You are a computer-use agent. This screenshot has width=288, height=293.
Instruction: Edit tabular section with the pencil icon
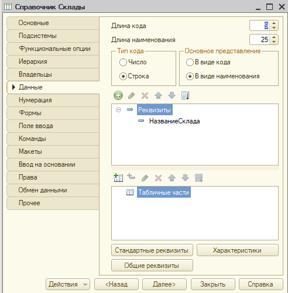pos(145,178)
